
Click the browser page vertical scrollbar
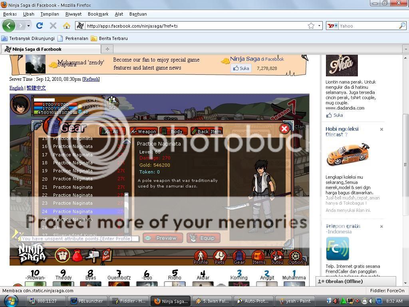coord(406,164)
